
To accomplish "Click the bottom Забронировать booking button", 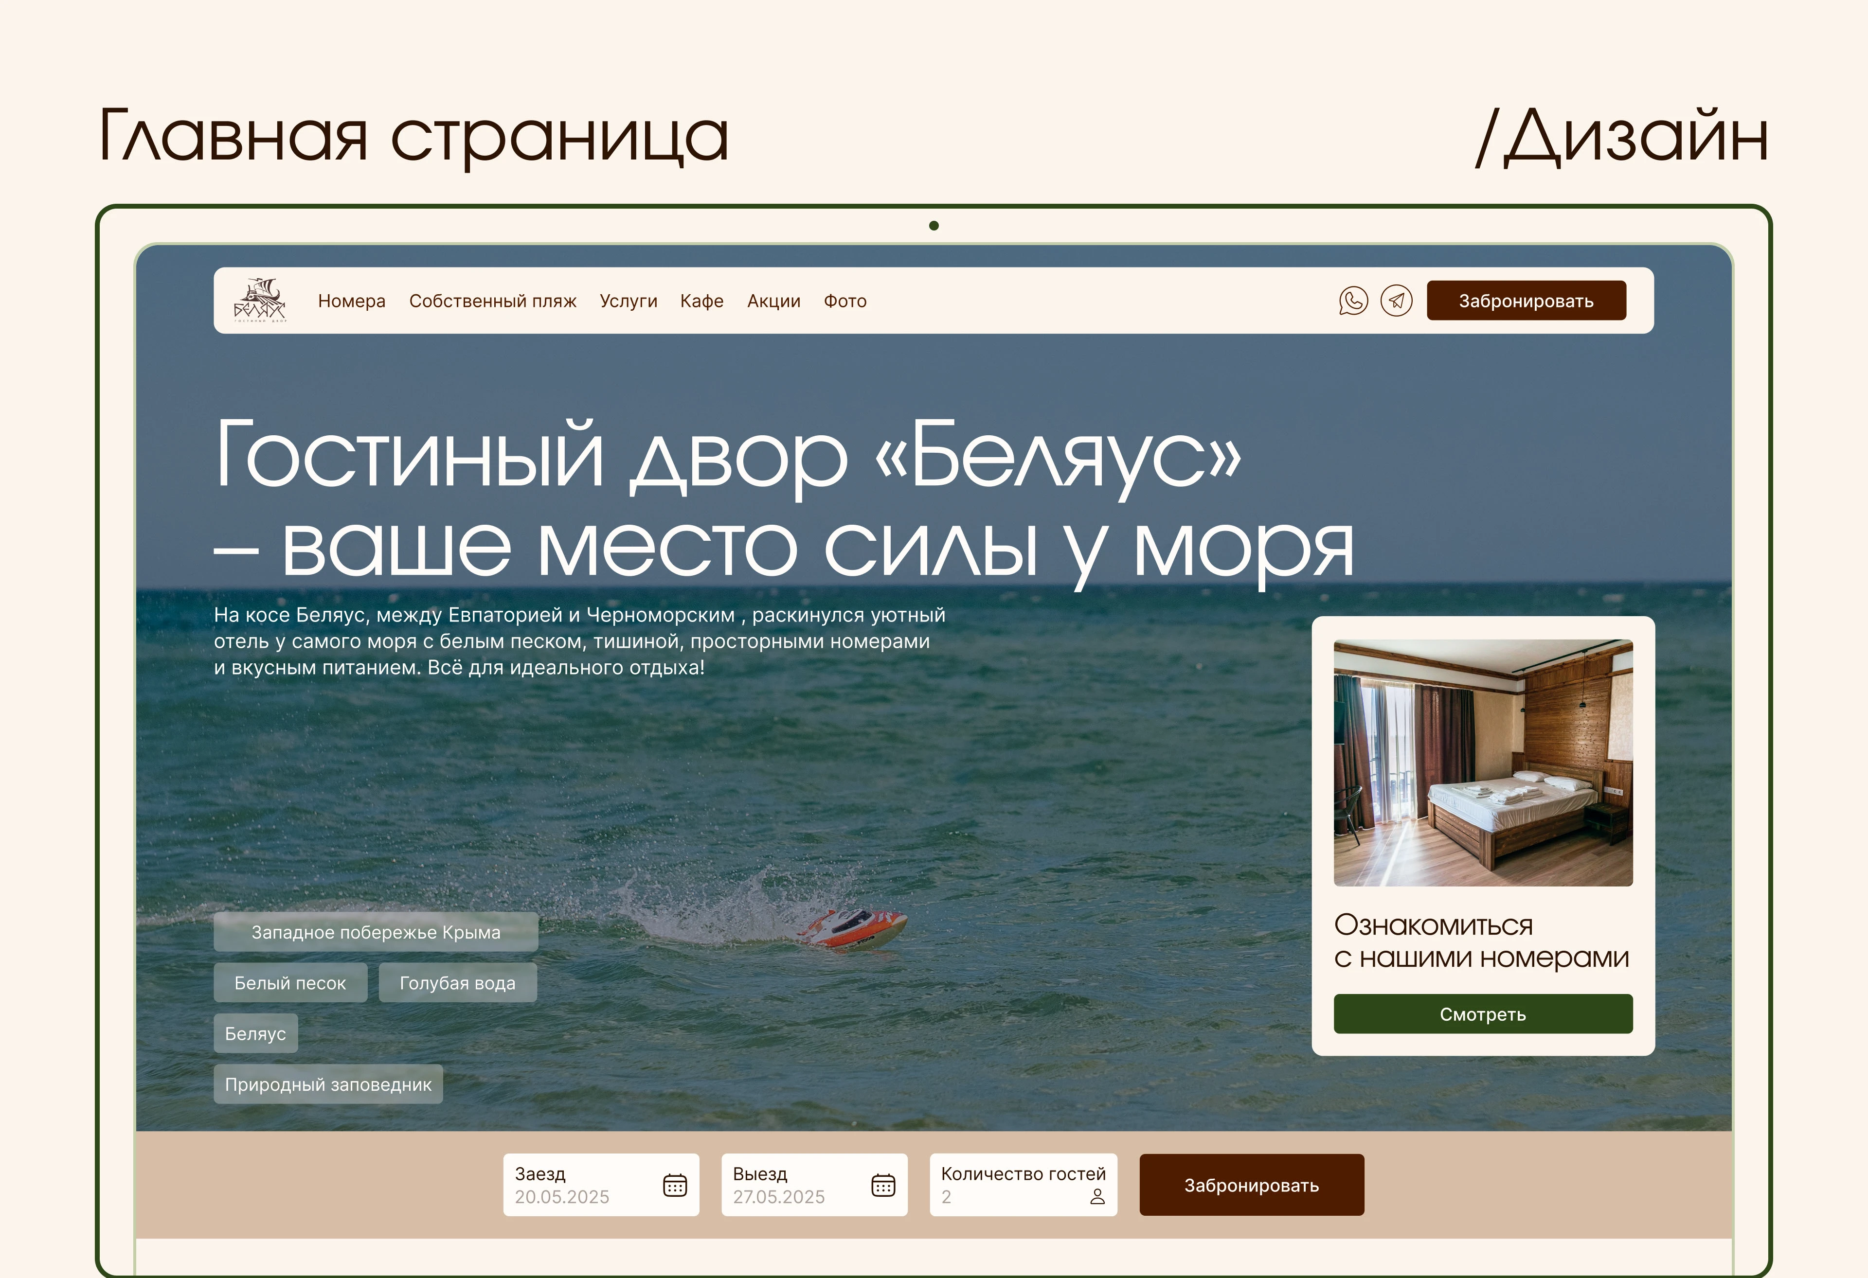I will pyautogui.click(x=1251, y=1184).
